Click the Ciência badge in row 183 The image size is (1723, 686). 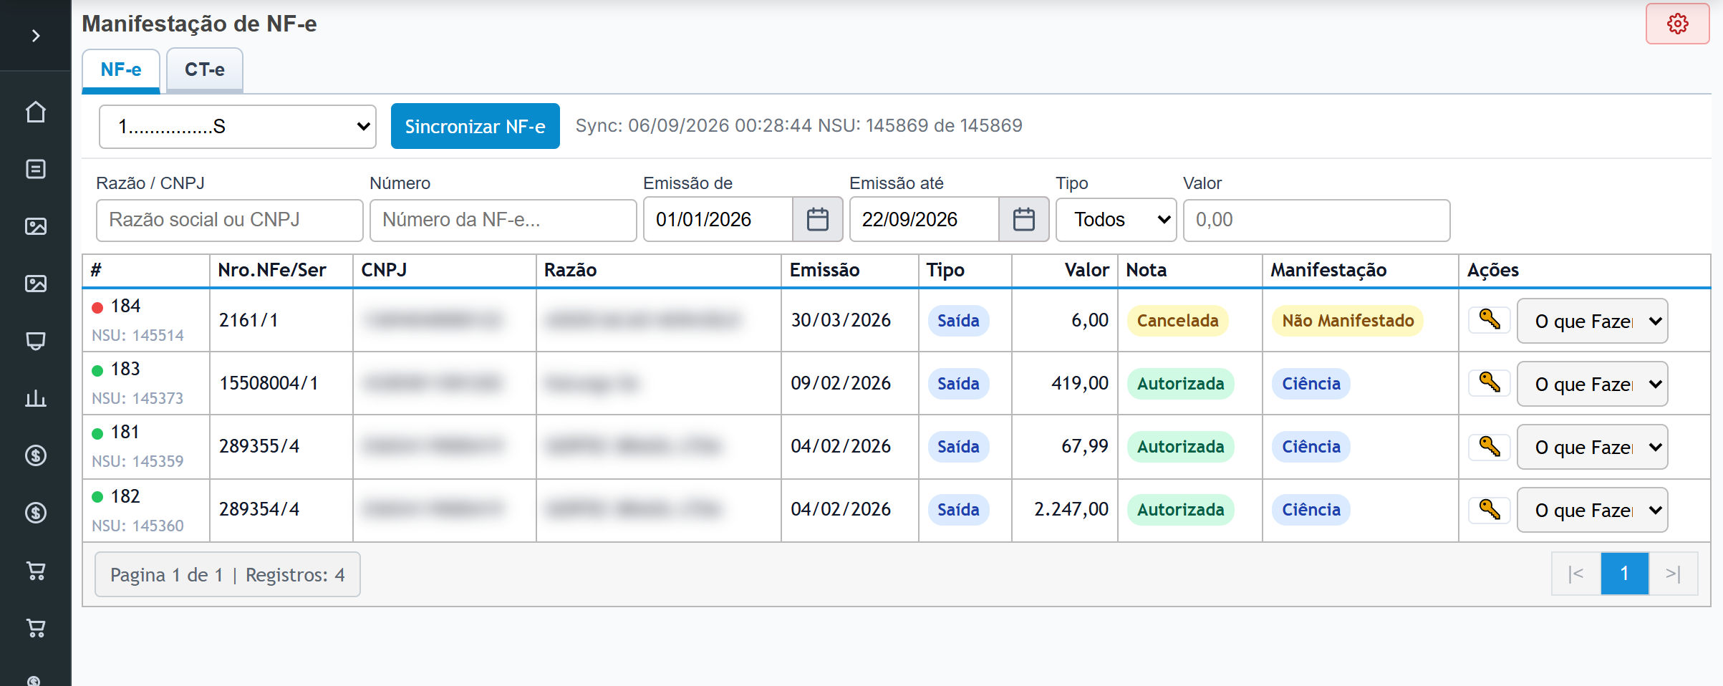pos(1311,384)
